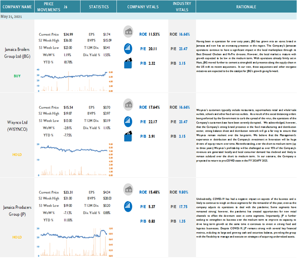Image resolution: width=297 pixels, height=258 pixels.
Task: Click JBG YTD value 18.78%
Action: tap(68, 62)
